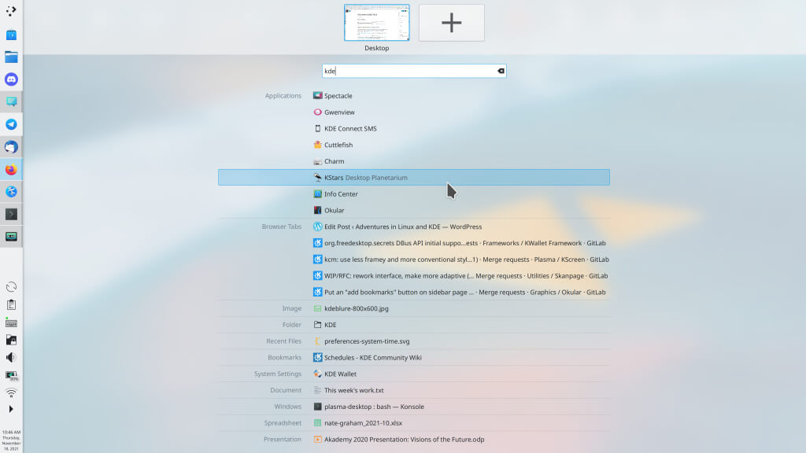Open the Wi-Fi network tray icon
The image size is (806, 453).
11,392
